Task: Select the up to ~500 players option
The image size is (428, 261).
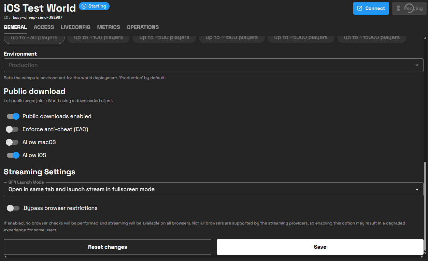Action: click(x=164, y=38)
